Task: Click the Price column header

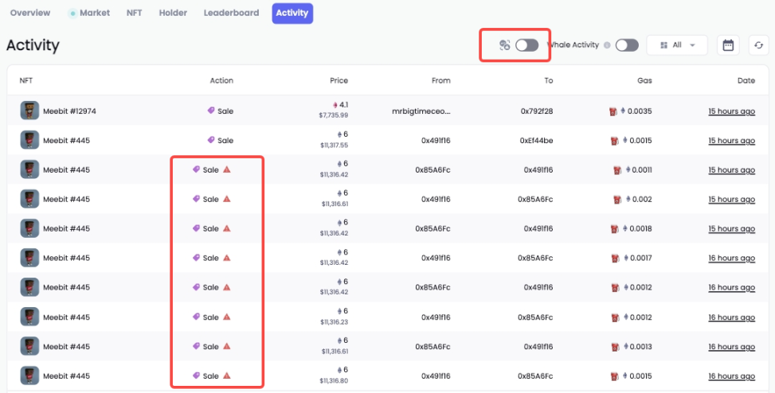Action: click(x=339, y=80)
